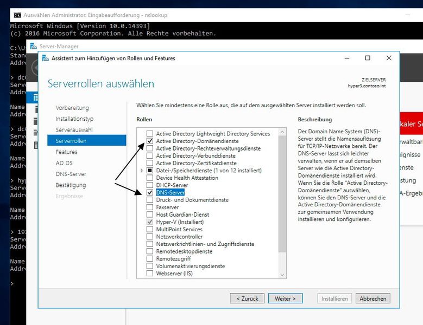Enable Remotedesktopdienste checkbox
This screenshot has width=423, height=325.
[x=150, y=251]
